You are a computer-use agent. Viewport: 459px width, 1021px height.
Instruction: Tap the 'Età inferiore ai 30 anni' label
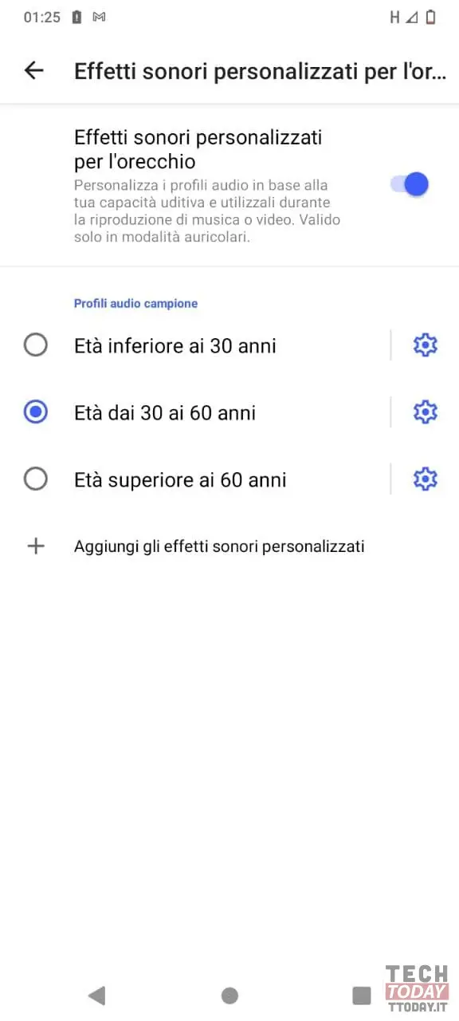click(x=175, y=346)
